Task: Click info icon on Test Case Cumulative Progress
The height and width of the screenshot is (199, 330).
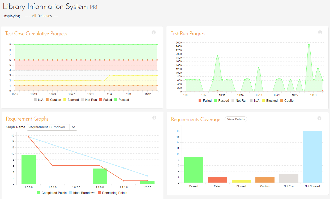Action: click(x=153, y=32)
